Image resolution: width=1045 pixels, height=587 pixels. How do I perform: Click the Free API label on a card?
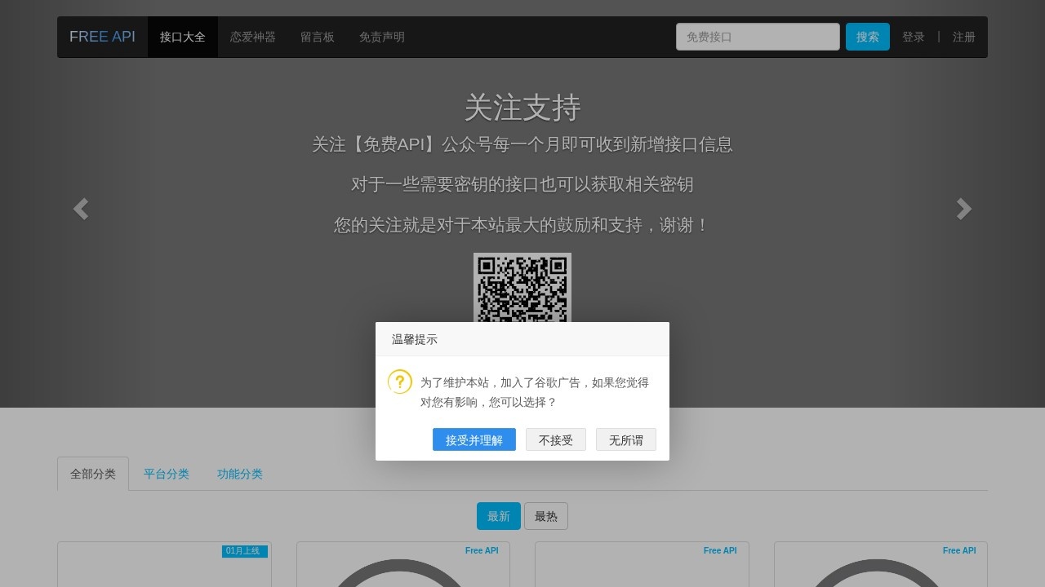tap(482, 550)
